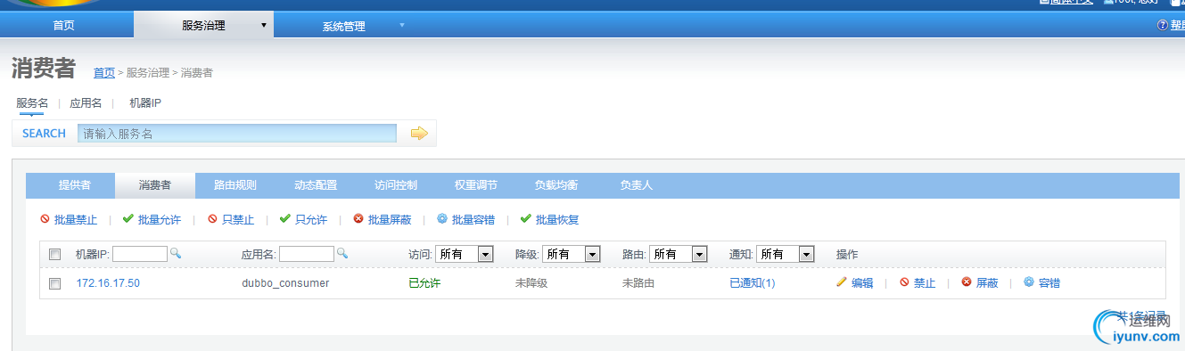The height and width of the screenshot is (351, 1185).
Task: Click the 批量禁止 forbid icon
Action: [45, 218]
